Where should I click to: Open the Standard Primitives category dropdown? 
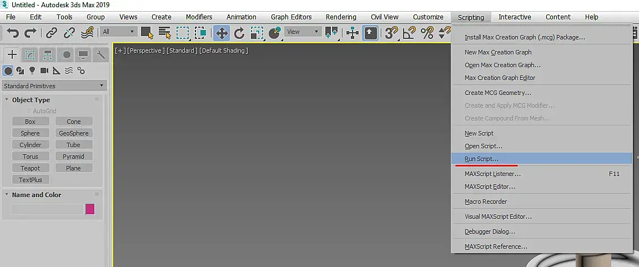click(54, 86)
